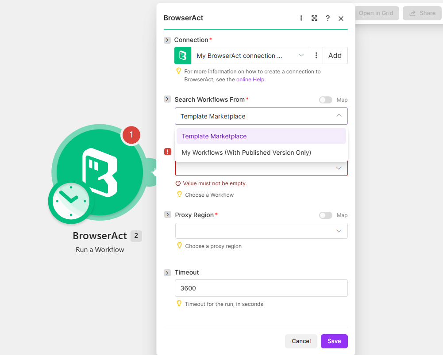Viewport: 443px width, 355px height.
Task: Click the red notification badge showing 1
Action: tap(131, 135)
